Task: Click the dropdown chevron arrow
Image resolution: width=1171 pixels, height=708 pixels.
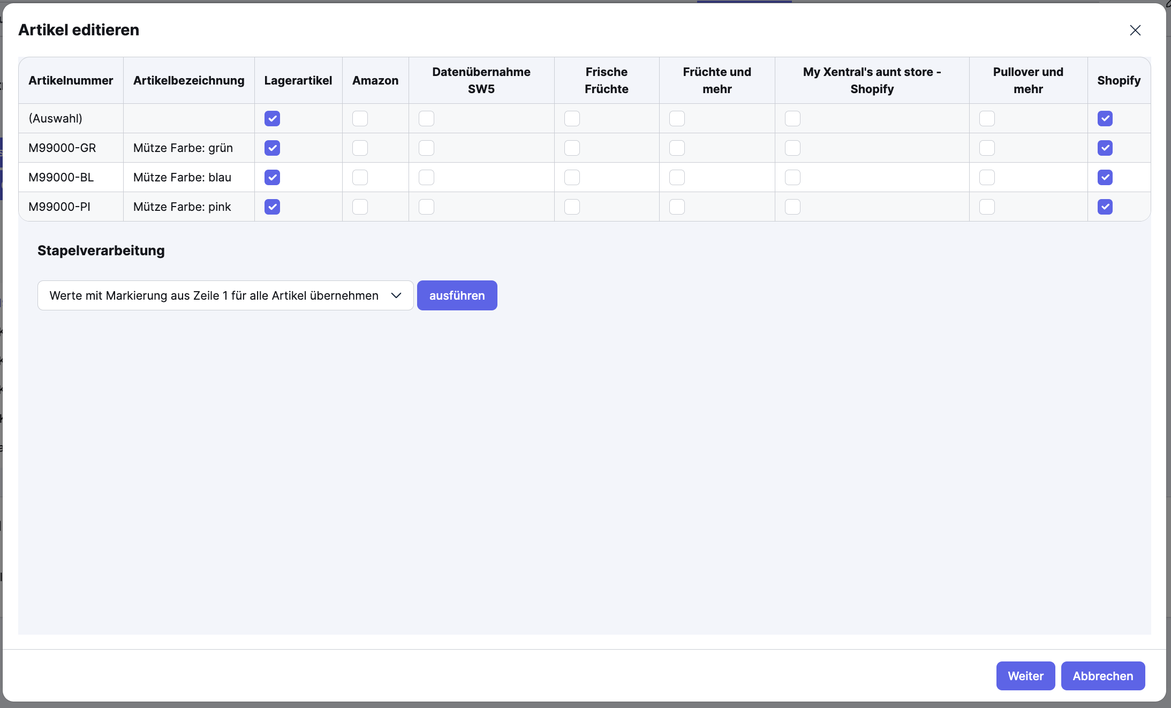Action: (396, 295)
